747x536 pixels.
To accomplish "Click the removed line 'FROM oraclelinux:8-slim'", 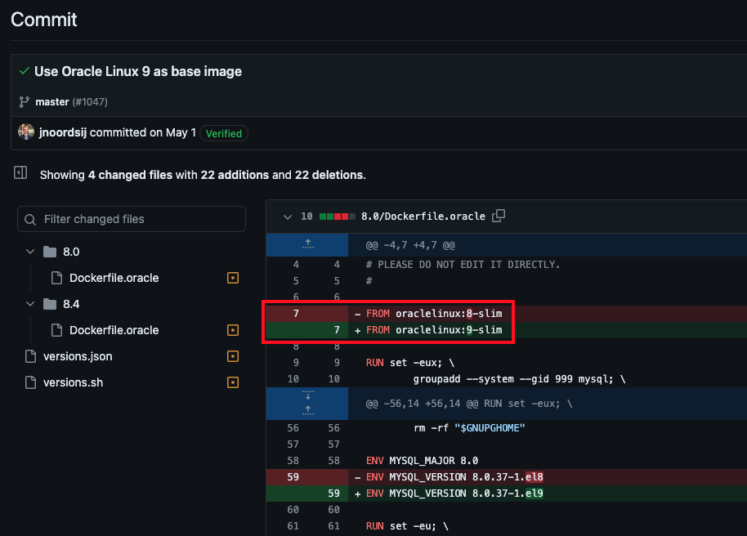I will coord(434,314).
